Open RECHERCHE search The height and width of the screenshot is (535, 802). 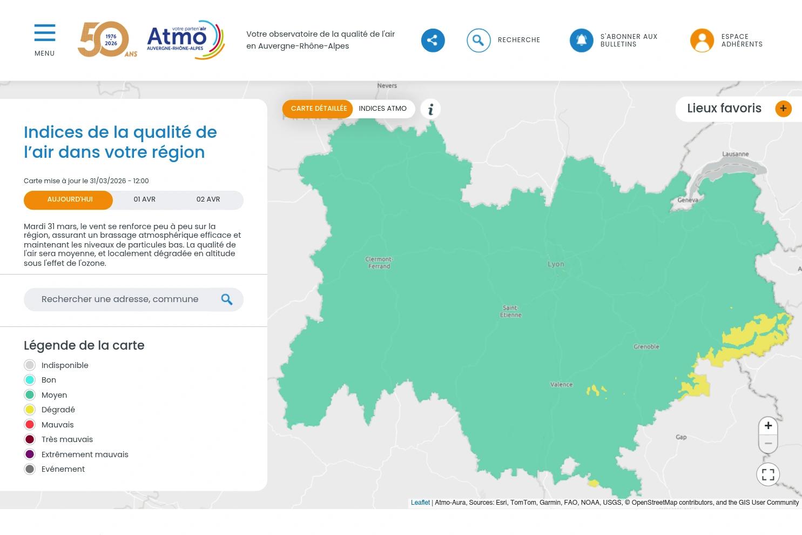478,40
